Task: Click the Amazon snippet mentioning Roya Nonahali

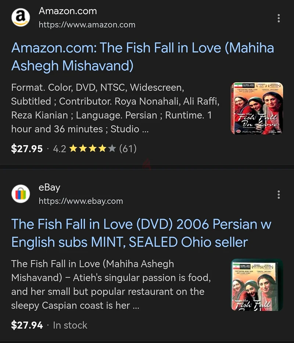Action: [x=115, y=108]
